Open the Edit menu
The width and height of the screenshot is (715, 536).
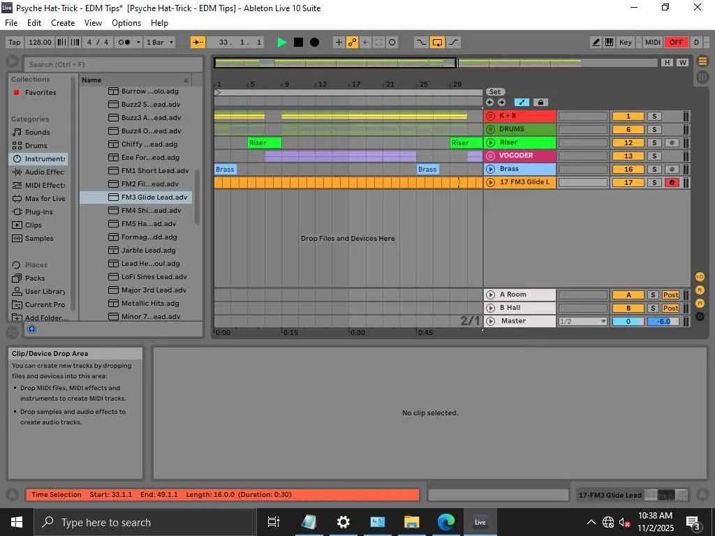click(34, 23)
